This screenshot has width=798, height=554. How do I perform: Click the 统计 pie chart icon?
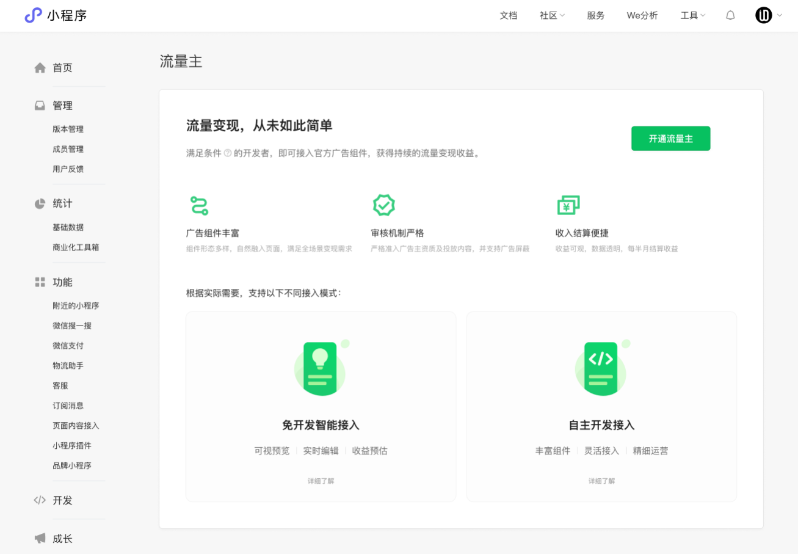click(40, 203)
